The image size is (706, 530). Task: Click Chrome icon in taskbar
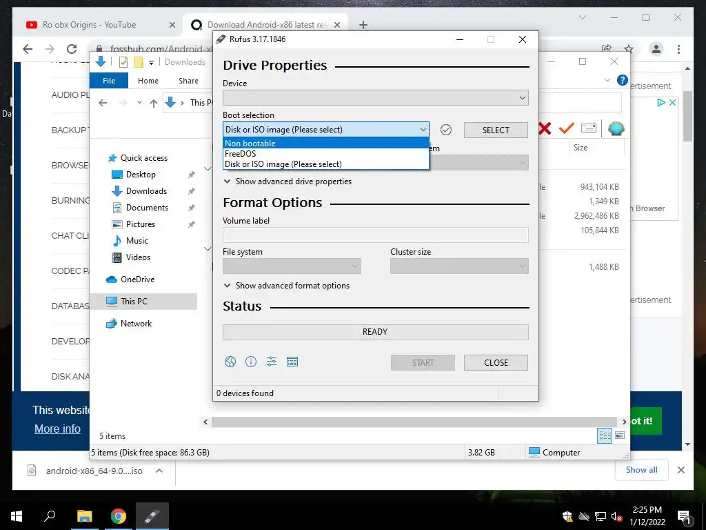tap(119, 516)
